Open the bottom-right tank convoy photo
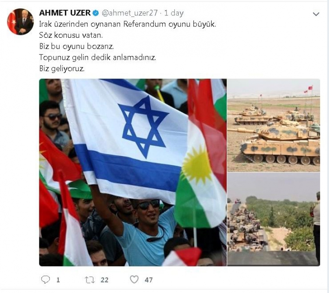Screen dimensions: 329x293 274,219
